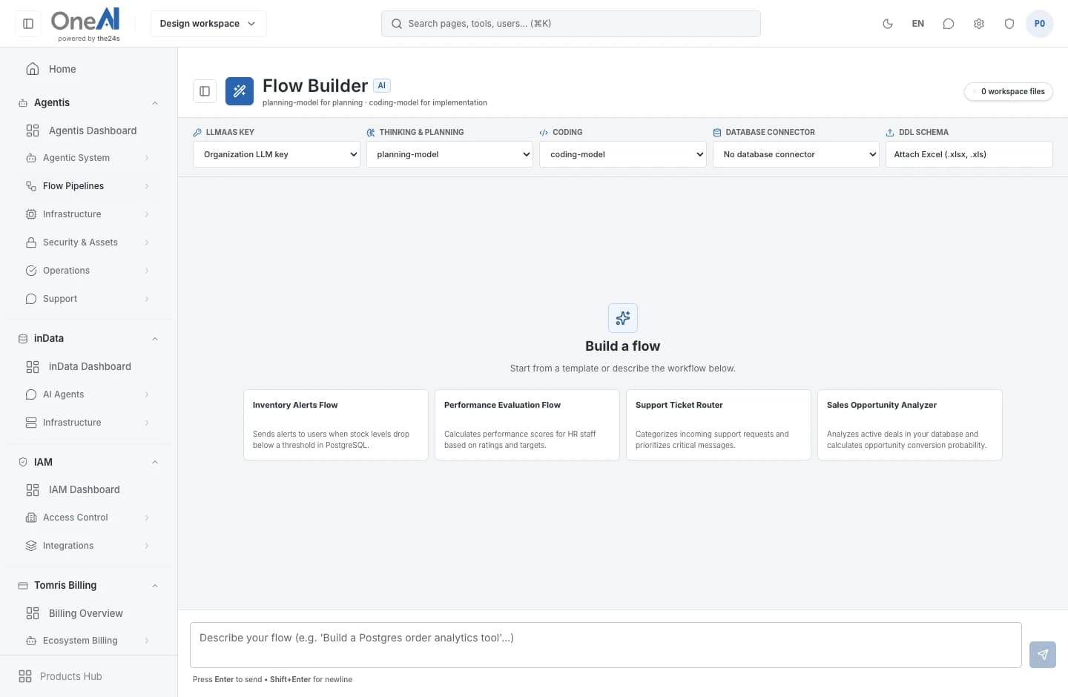
Task: Go to Home in sidebar
Action: point(89,69)
